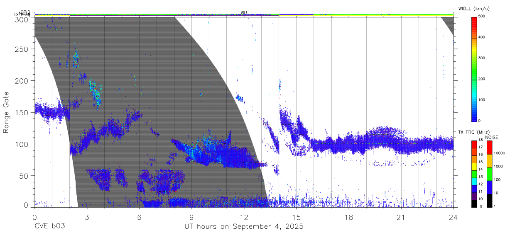510x235 pixels.
Task: Click the 'CVE b03' radar beam label
Action: click(x=49, y=227)
